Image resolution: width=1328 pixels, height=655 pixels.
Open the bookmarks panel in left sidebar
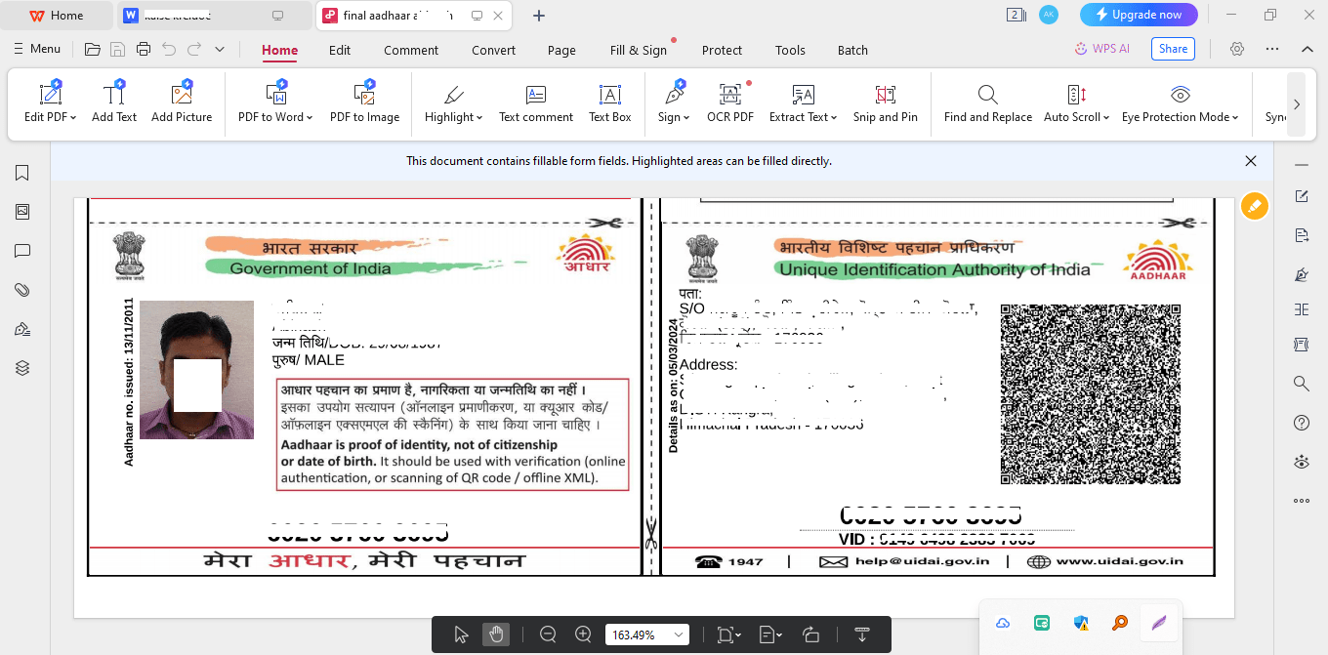[x=22, y=173]
